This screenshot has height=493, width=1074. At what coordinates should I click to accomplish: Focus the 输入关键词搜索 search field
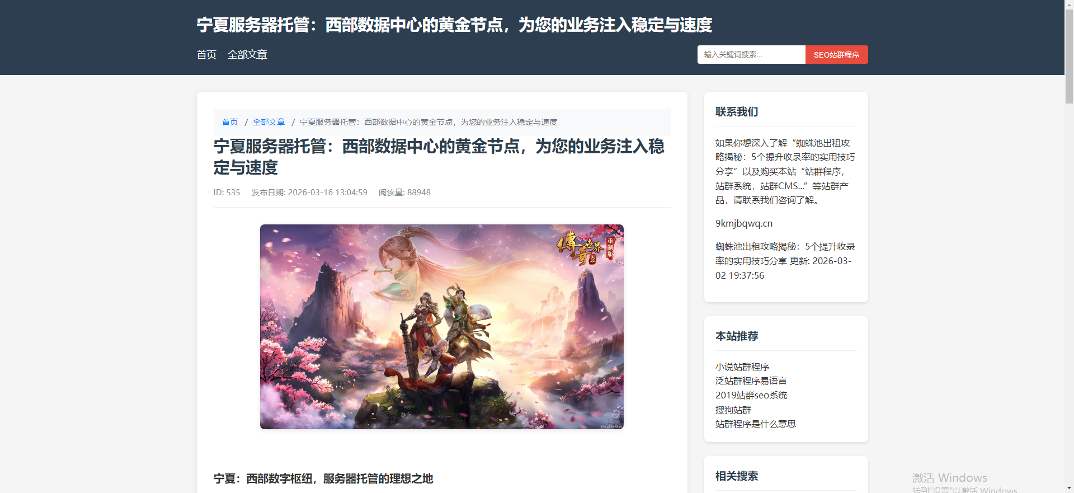[751, 55]
